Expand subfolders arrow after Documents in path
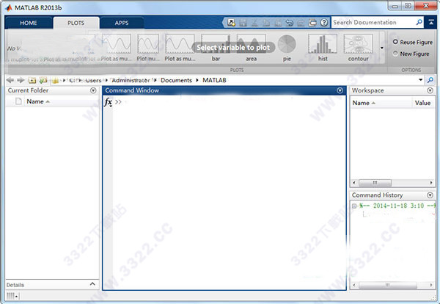The height and width of the screenshot is (304, 440). point(197,80)
